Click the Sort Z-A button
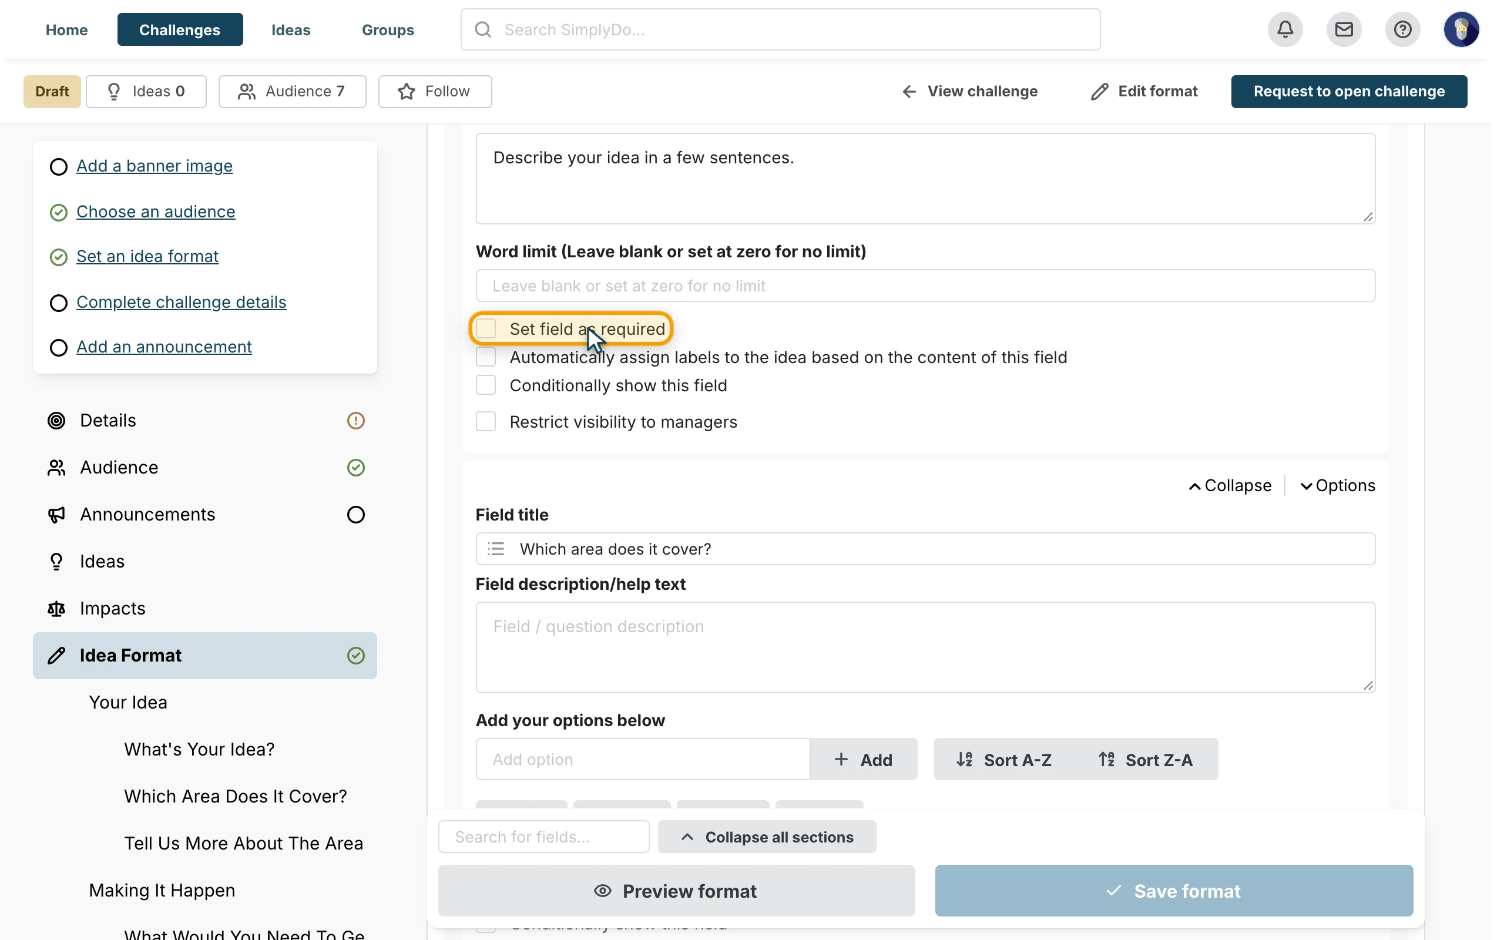Viewport: 1504px width, 940px height. click(1146, 759)
